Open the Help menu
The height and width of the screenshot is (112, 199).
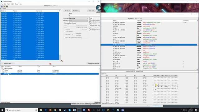20,4
